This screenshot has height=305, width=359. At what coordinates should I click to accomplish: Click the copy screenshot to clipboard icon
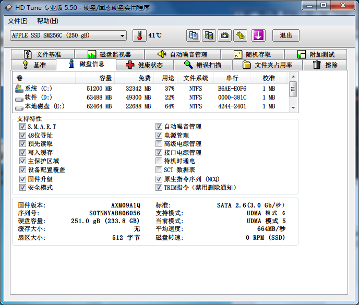point(209,35)
